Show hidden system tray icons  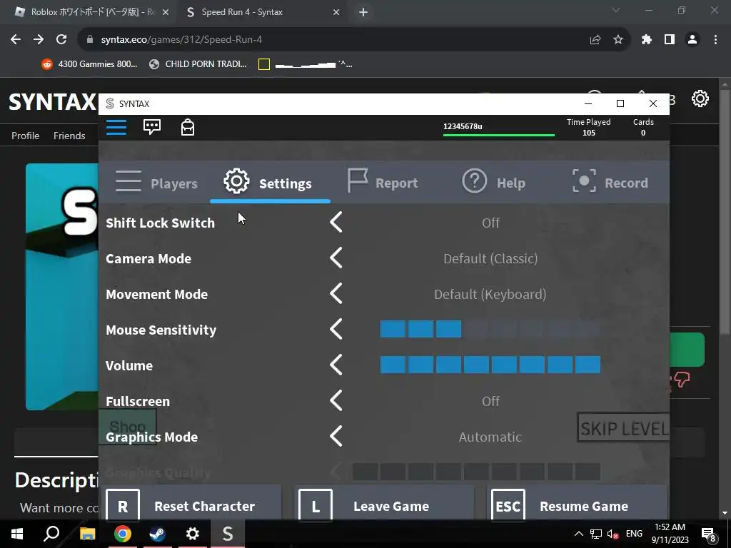click(x=578, y=534)
